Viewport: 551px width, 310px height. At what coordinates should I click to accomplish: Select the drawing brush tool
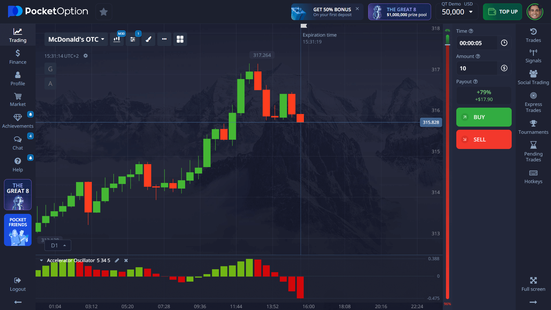148,39
